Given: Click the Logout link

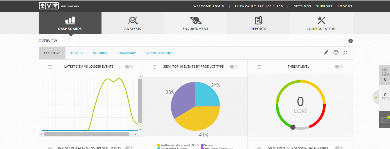Looking at the screenshot, I should tap(345, 6).
